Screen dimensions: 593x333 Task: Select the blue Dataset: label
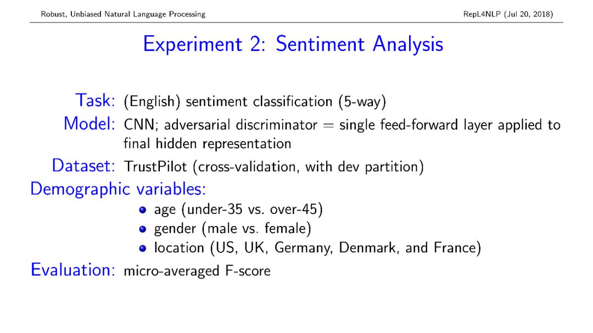tap(83, 166)
